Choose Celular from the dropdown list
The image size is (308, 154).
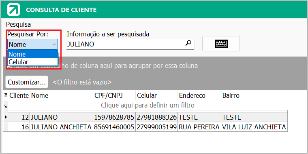coord(32,62)
